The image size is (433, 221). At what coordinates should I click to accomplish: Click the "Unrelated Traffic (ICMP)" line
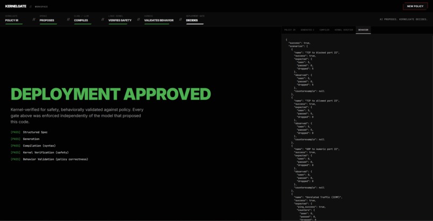point(319,197)
